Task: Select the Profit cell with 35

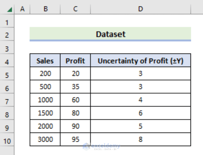Action: [x=75, y=87]
